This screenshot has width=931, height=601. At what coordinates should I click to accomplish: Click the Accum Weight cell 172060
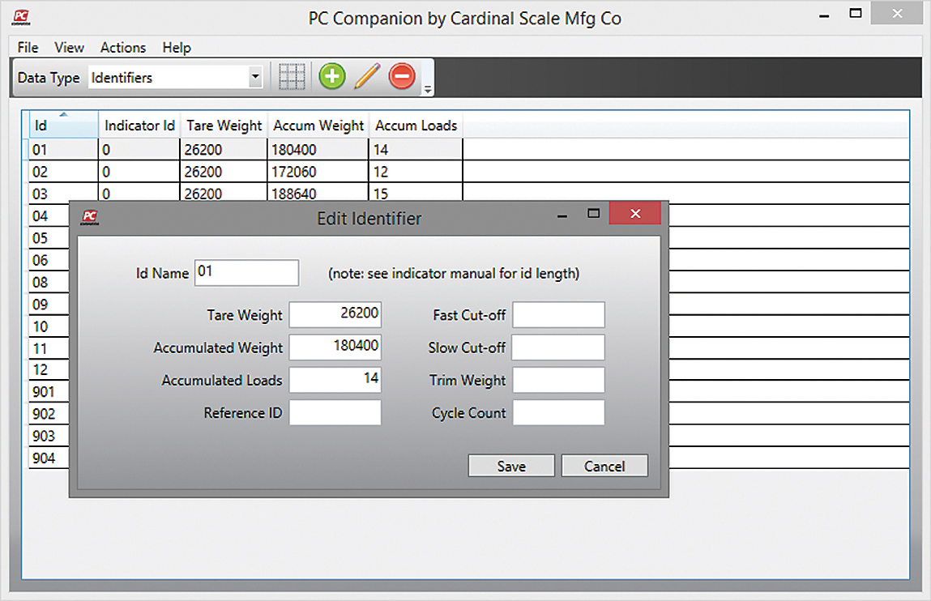click(x=318, y=172)
